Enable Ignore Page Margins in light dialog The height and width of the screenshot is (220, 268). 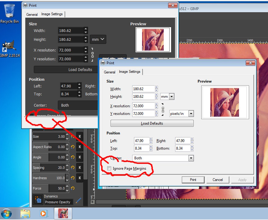(x=109, y=169)
